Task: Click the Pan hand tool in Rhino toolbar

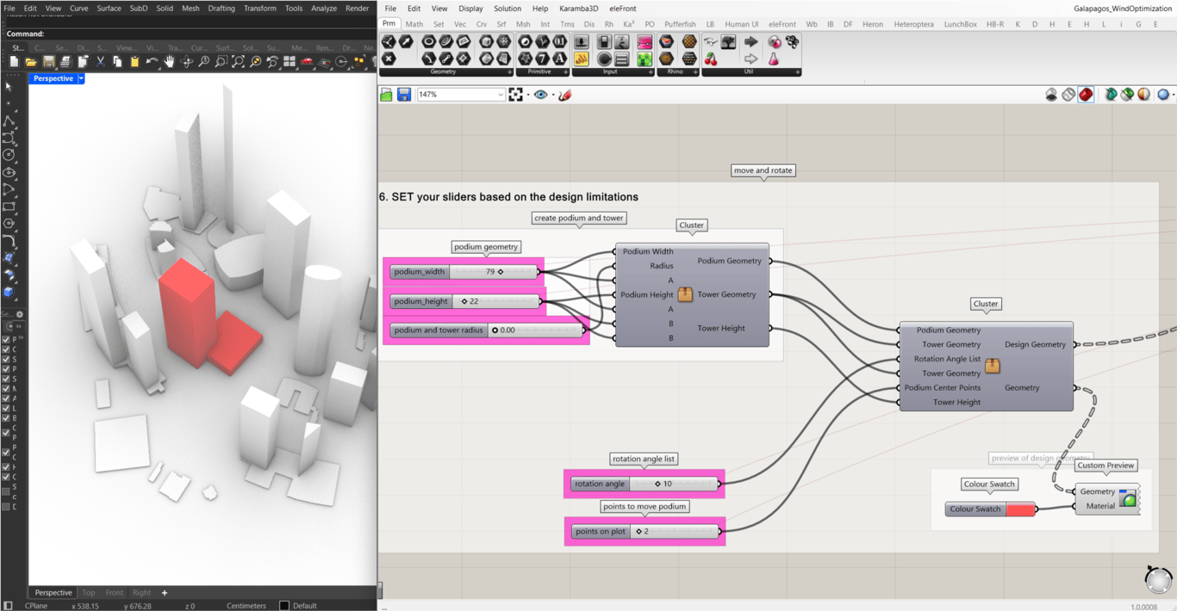Action: (x=169, y=62)
